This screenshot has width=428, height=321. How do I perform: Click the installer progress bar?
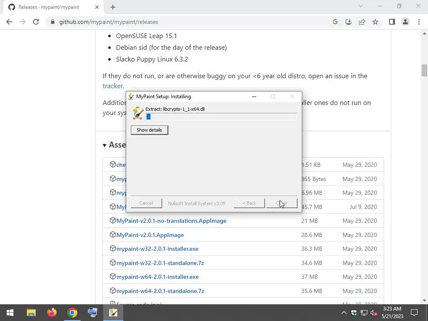[x=221, y=117]
